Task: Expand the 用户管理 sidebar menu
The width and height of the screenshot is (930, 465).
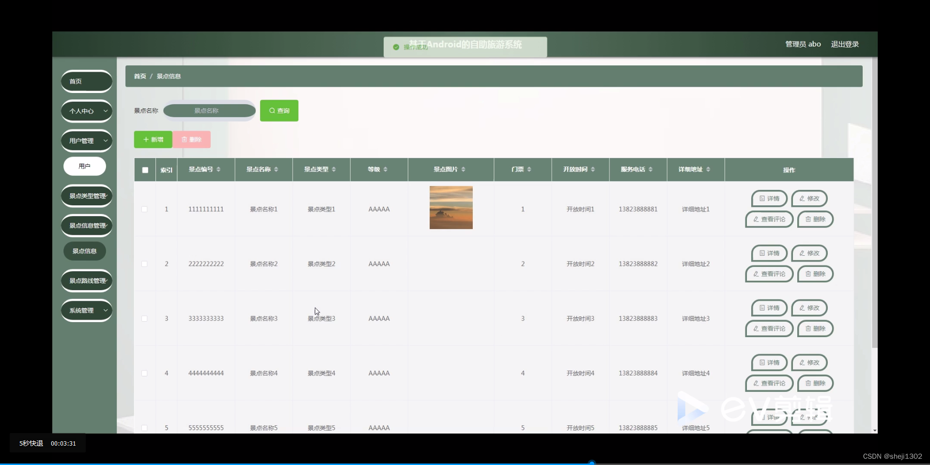Action: tap(86, 140)
